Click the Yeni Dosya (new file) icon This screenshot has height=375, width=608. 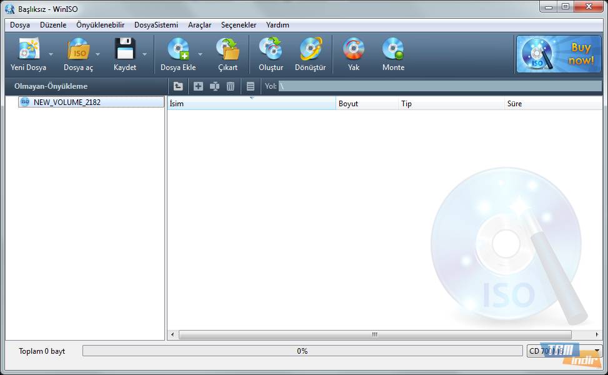[28, 49]
